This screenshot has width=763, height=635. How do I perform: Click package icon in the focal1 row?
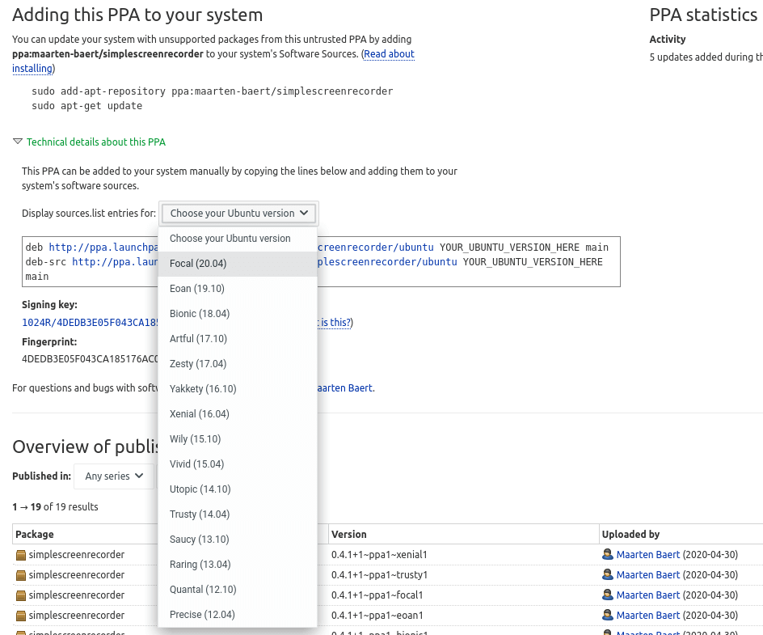coord(21,595)
